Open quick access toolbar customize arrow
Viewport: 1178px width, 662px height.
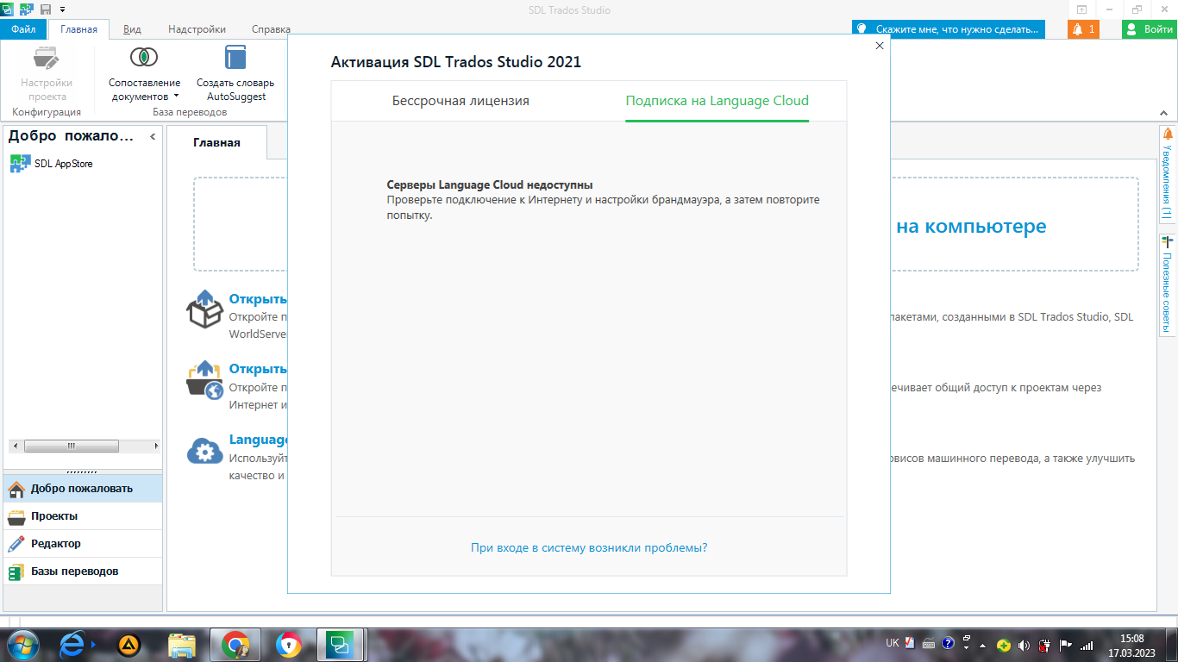click(x=62, y=9)
